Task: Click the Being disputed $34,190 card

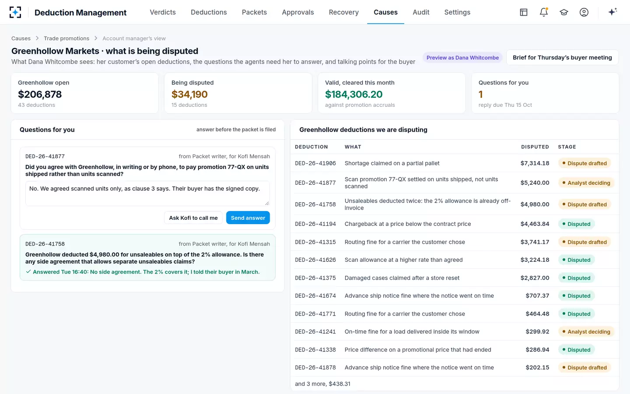Action: click(x=238, y=93)
